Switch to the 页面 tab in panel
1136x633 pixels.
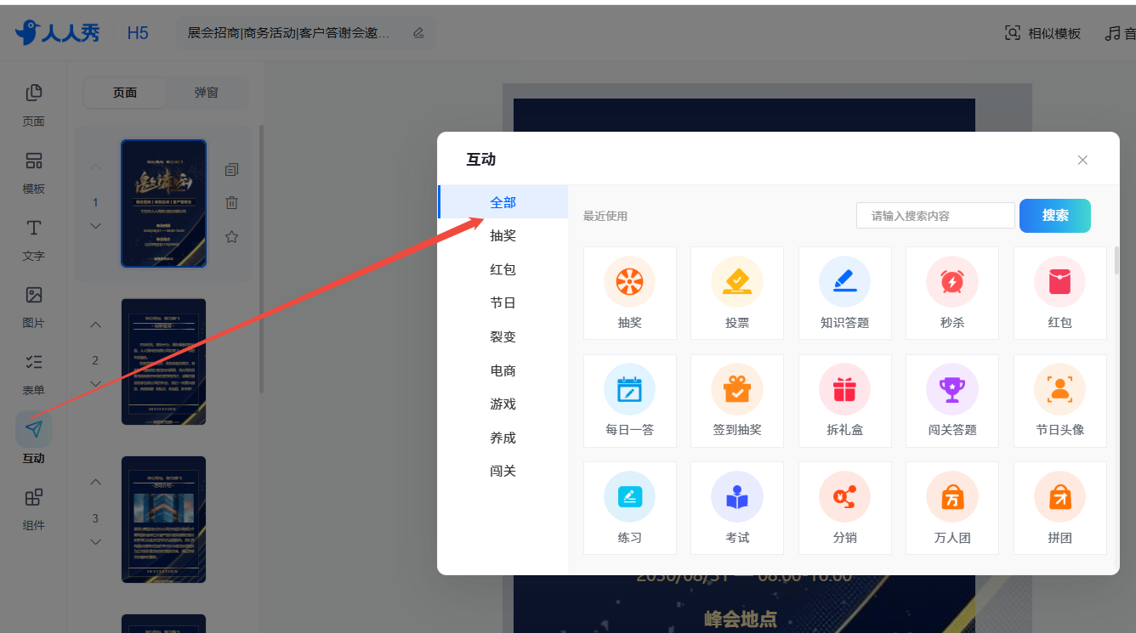tap(125, 93)
